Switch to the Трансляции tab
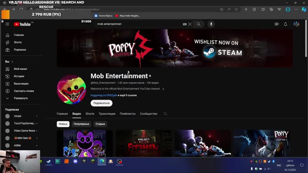The width and height of the screenshot is (308, 173). tap(107, 113)
